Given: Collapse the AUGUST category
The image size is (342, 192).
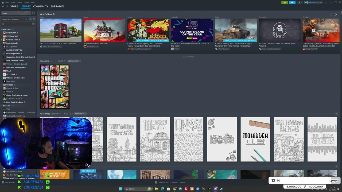Looking at the screenshot, I should [2, 106].
